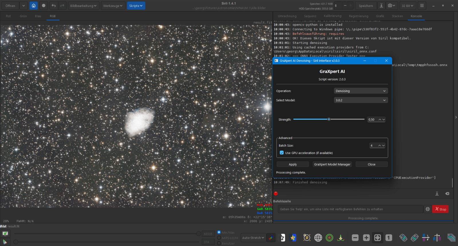458x246 pixels.
Task: Open the hamburger main menu
Action: pyautogui.click(x=422, y=6)
